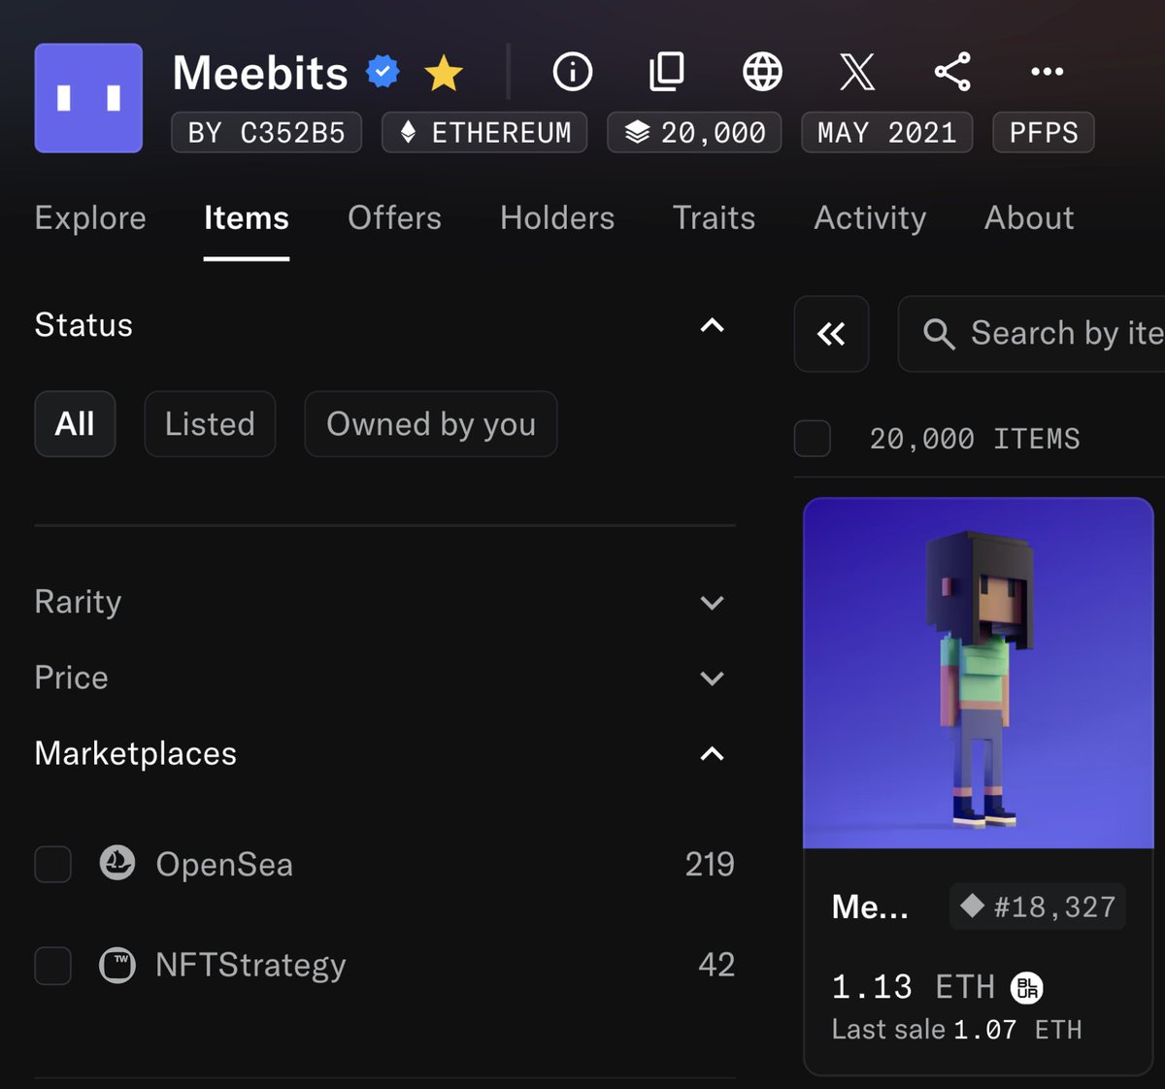Screen dimensions: 1165x1089
Task: Collapse the Marketplaces section chevron
Action: tap(712, 754)
